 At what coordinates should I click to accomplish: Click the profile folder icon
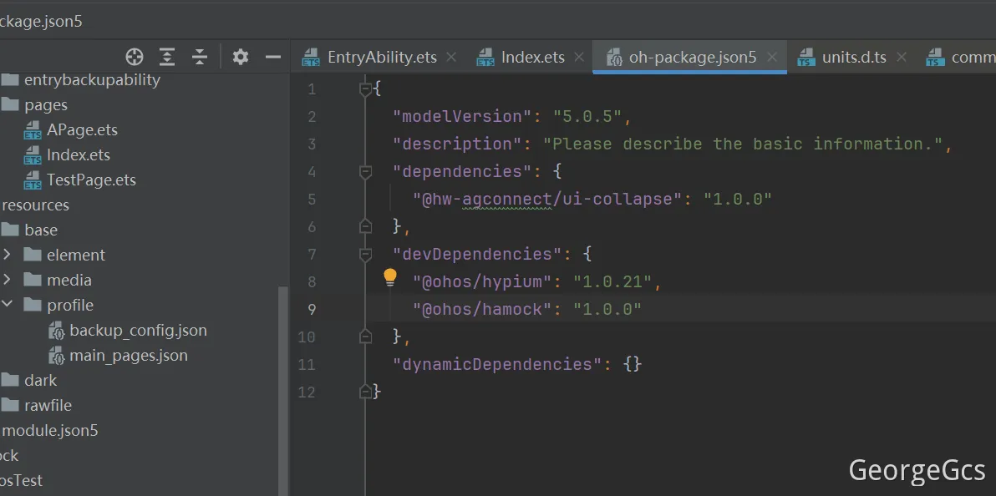coord(33,305)
